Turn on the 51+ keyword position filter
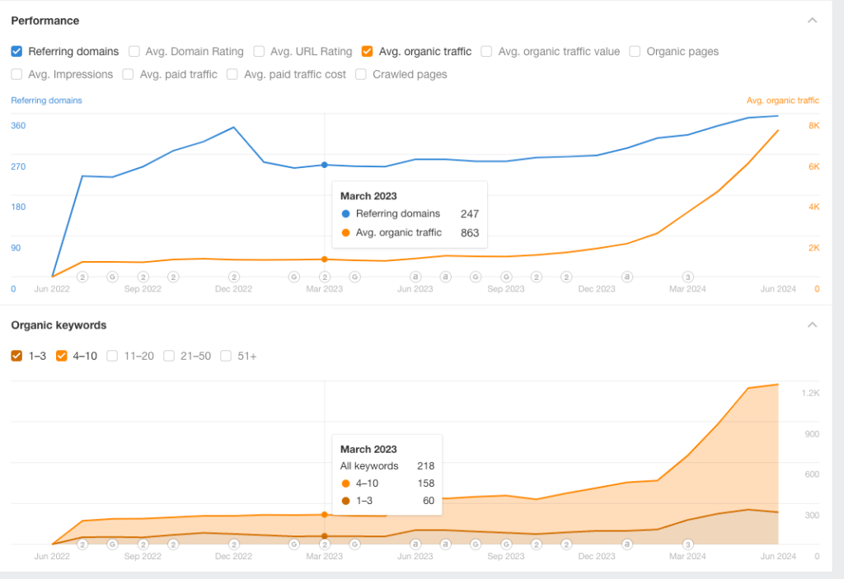 [226, 356]
